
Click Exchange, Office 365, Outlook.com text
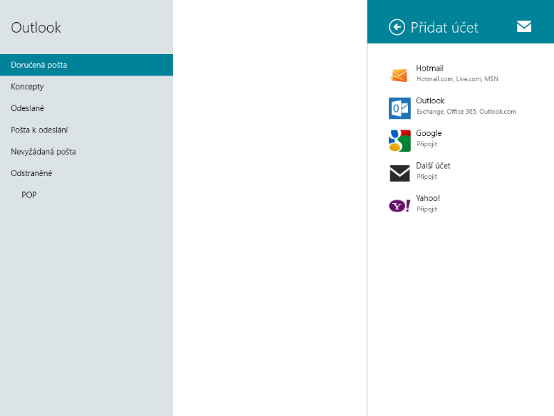tap(466, 112)
